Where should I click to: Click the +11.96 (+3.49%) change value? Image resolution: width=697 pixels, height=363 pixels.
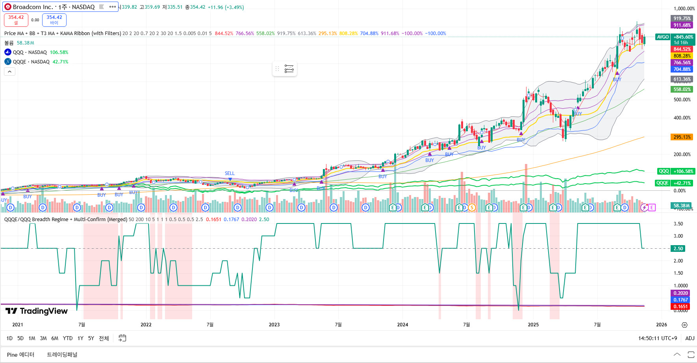[x=226, y=7]
